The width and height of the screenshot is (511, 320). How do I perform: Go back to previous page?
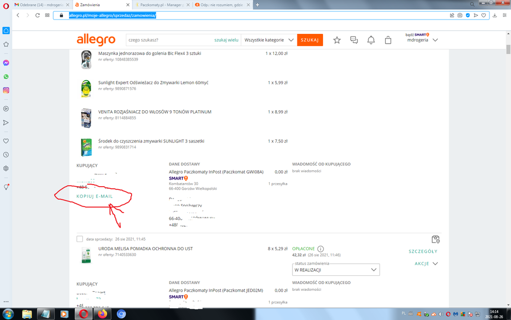tap(18, 15)
